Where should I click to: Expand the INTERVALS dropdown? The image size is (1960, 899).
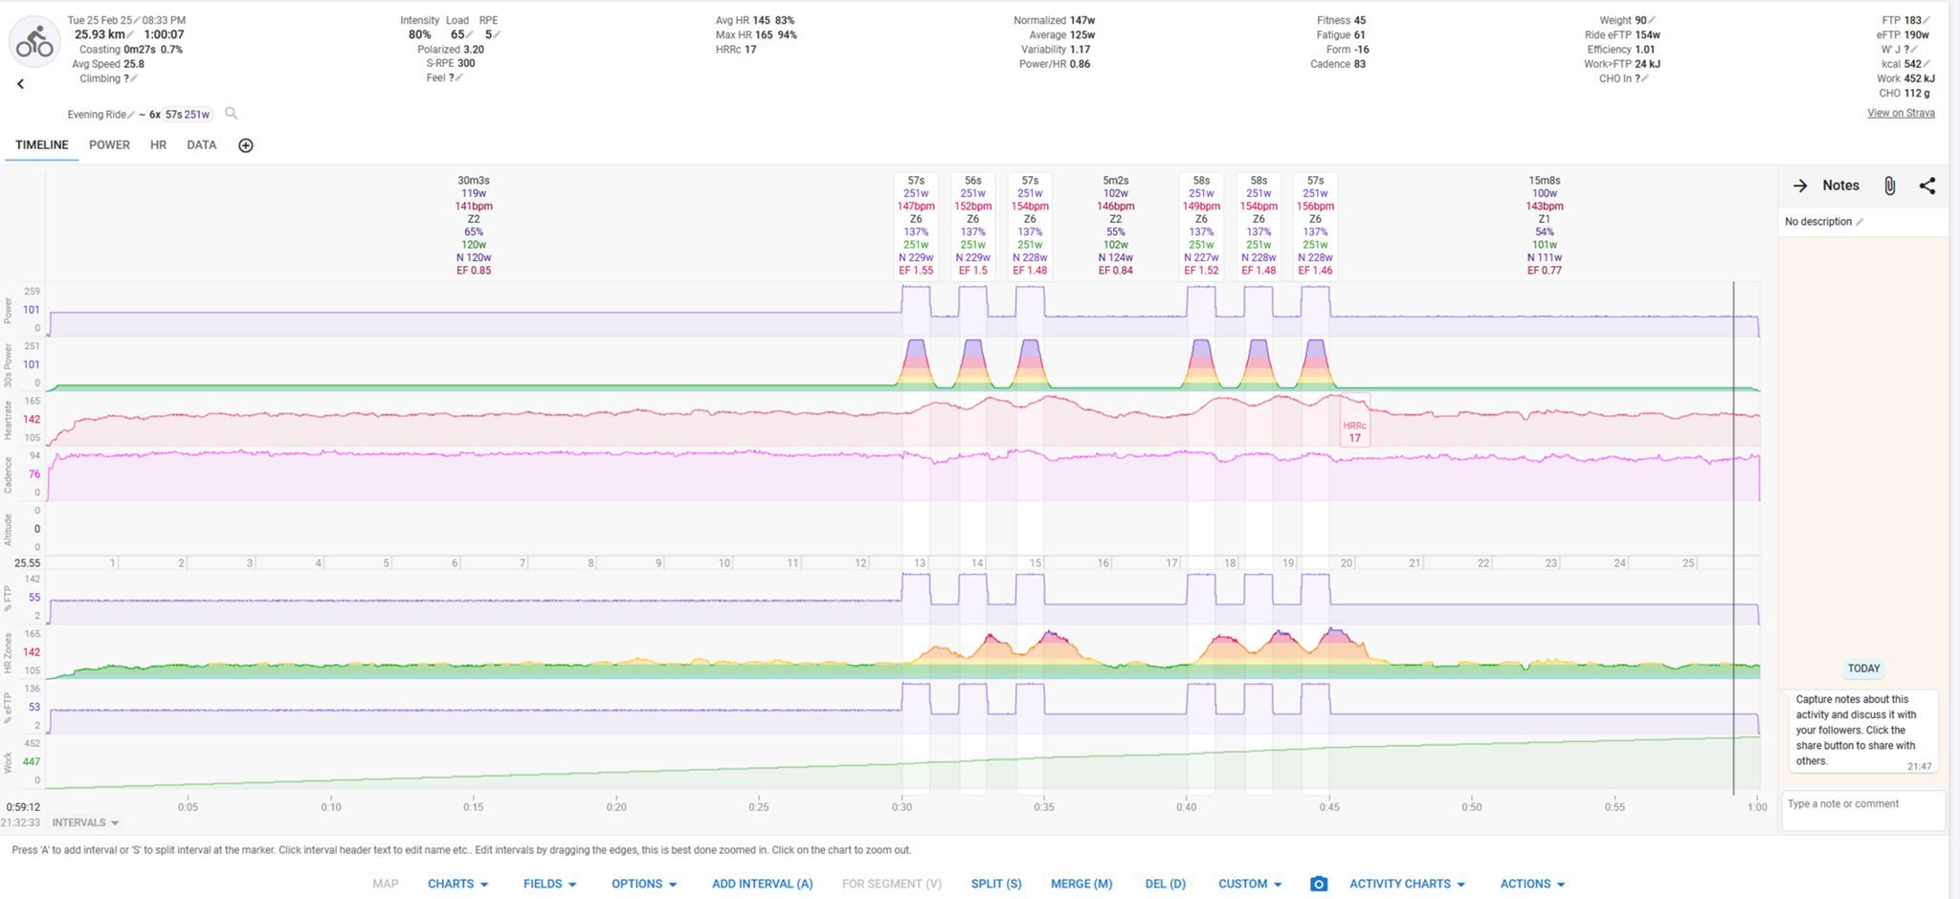(85, 822)
